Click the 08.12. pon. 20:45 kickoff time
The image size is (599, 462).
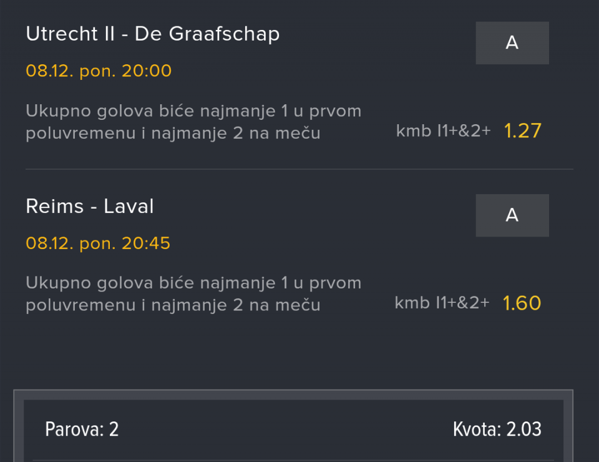pos(98,243)
